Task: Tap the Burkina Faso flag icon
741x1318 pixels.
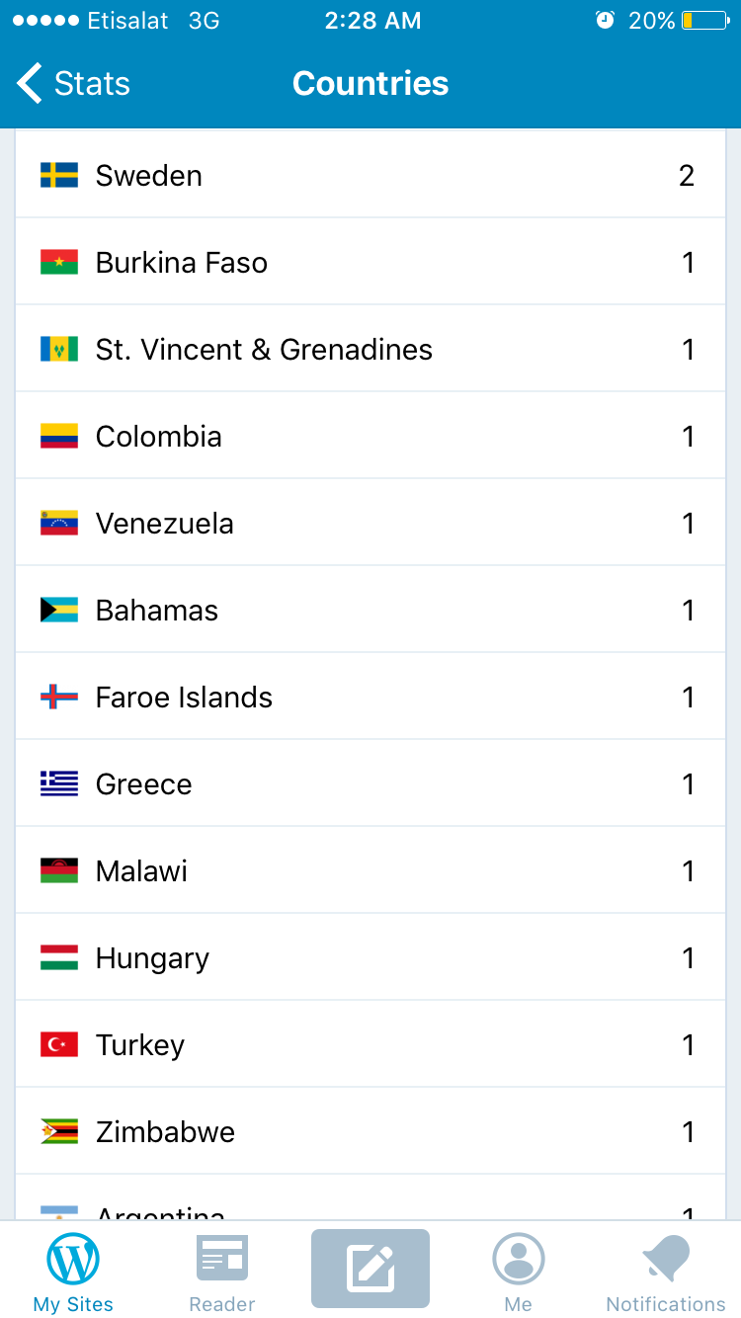Action: pyautogui.click(x=59, y=263)
